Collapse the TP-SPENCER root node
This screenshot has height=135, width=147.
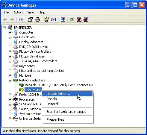coord(4,28)
